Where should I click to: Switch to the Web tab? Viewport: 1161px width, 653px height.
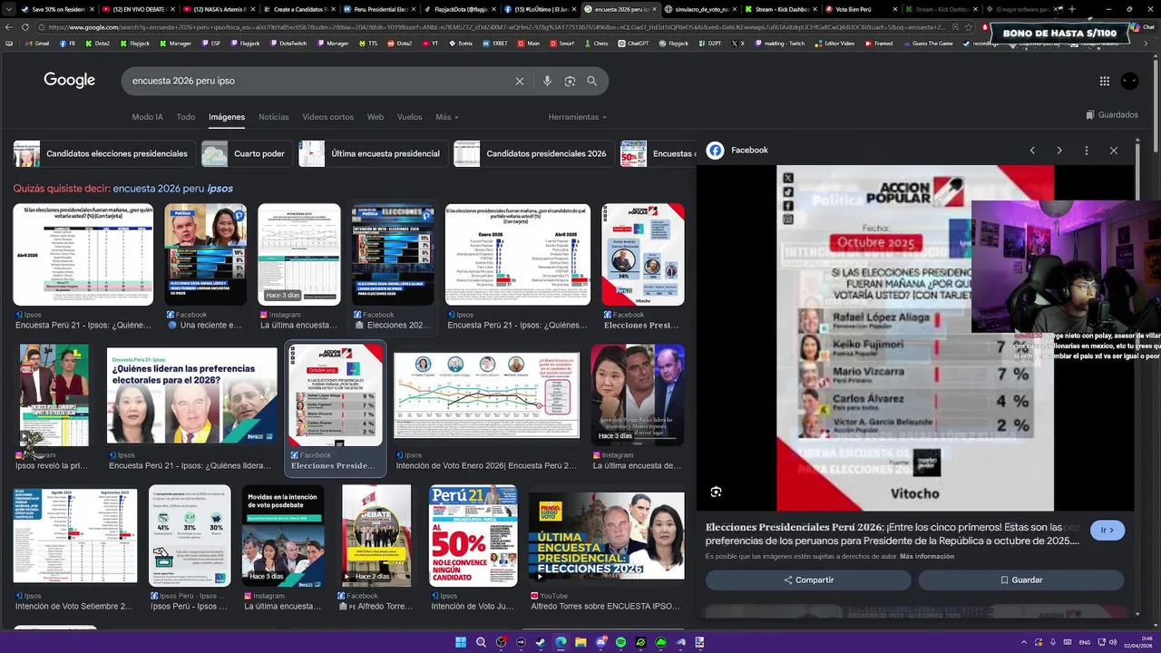(376, 117)
